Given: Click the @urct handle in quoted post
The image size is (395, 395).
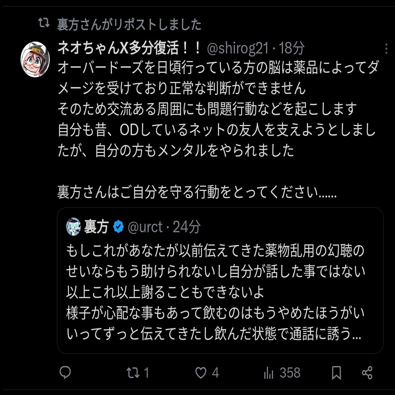Looking at the screenshot, I should point(145,227).
